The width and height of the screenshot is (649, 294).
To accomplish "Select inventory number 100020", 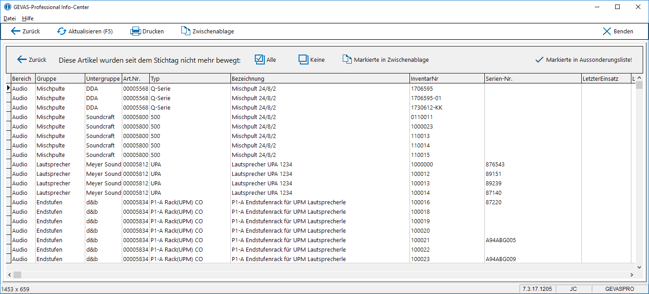I will click(x=420, y=231).
